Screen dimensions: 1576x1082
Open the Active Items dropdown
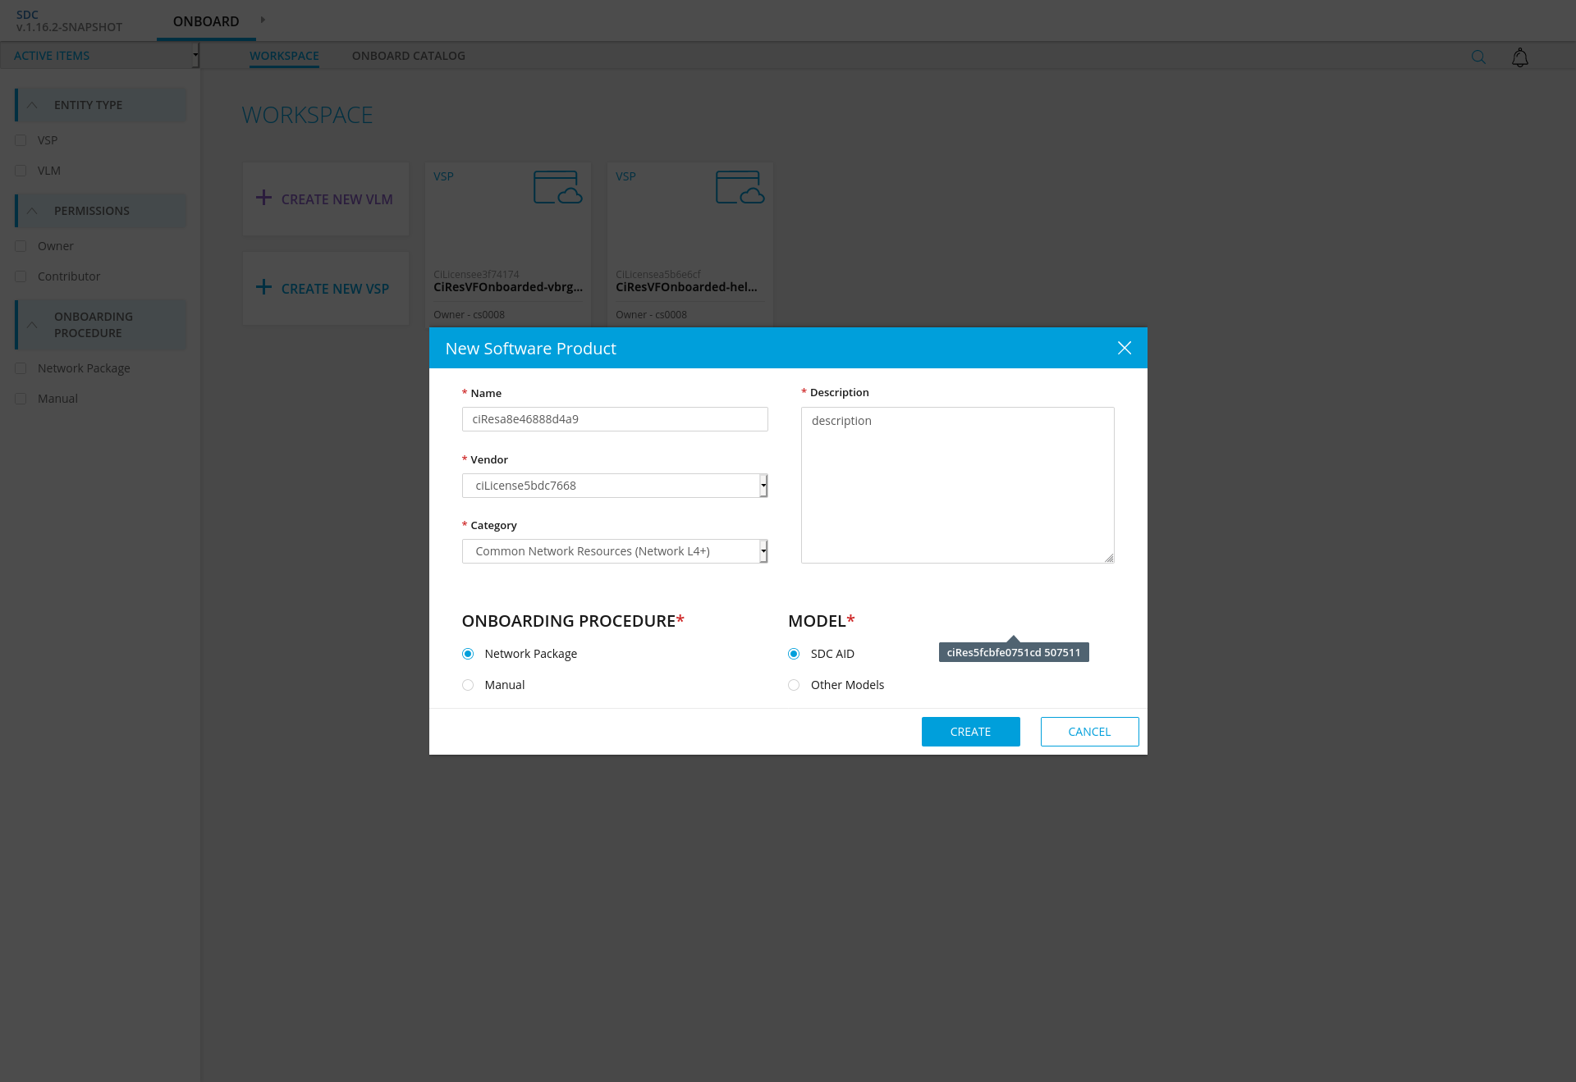100,56
